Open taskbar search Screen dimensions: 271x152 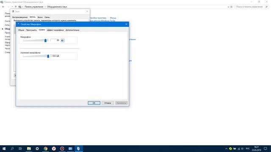coord(12,149)
